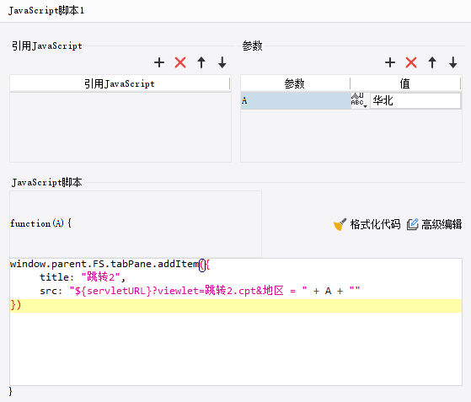Delete the selected referenced JavaScript entry

click(x=180, y=62)
